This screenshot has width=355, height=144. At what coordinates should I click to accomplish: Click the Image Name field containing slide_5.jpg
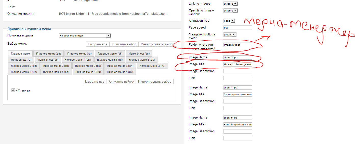(x=238, y=118)
